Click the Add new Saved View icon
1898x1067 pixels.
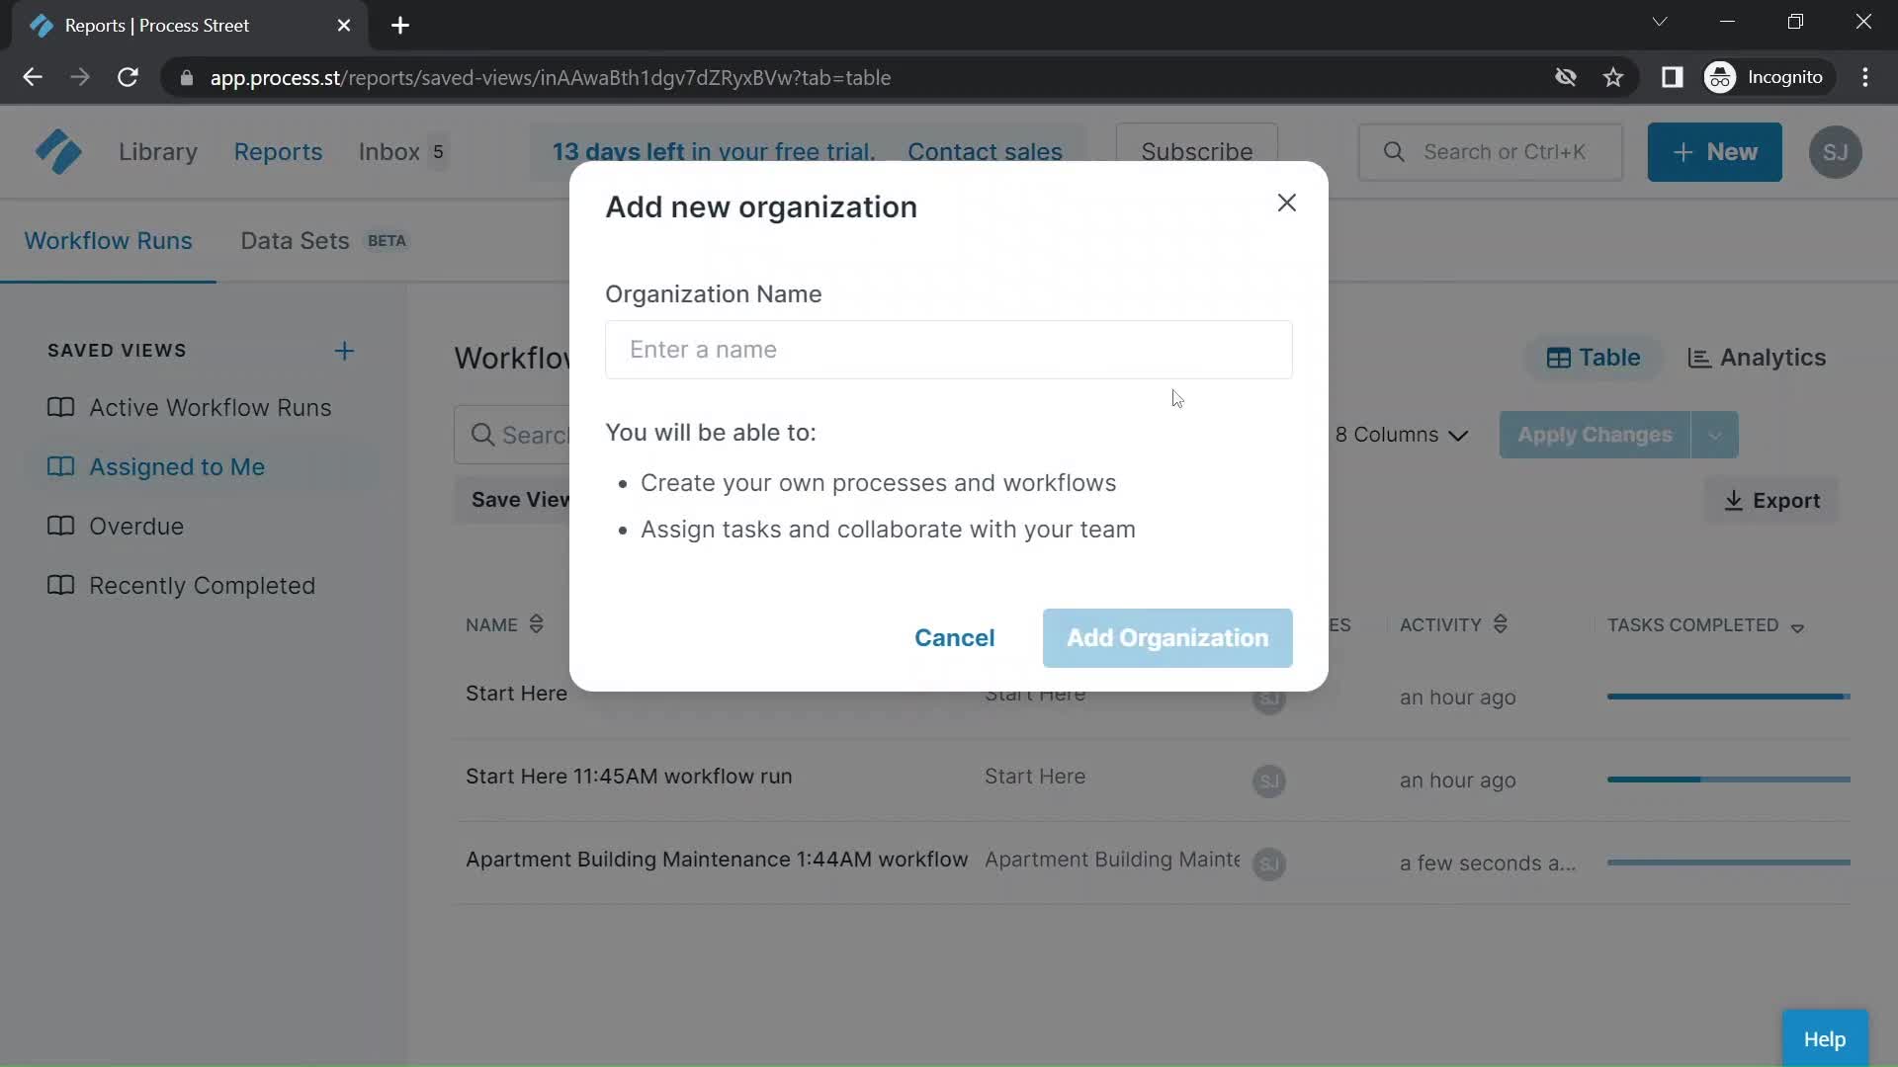pyautogui.click(x=343, y=349)
